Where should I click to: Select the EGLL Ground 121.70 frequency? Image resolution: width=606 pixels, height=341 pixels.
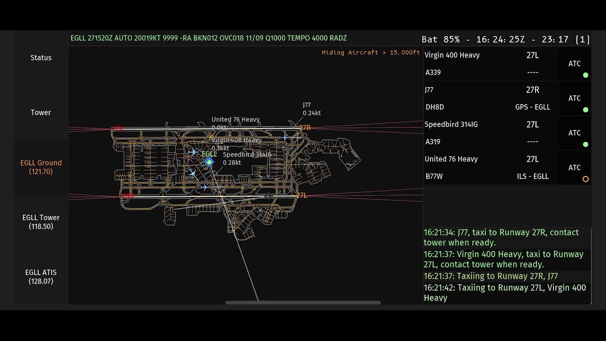point(41,167)
